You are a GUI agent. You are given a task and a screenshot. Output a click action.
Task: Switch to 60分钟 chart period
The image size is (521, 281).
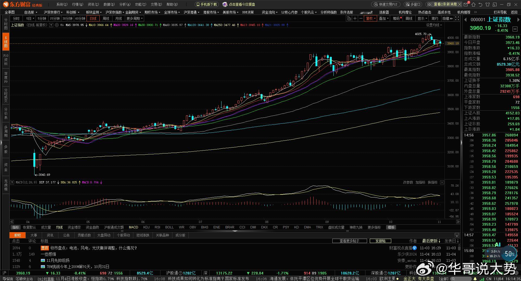pyautogui.click(x=80, y=18)
